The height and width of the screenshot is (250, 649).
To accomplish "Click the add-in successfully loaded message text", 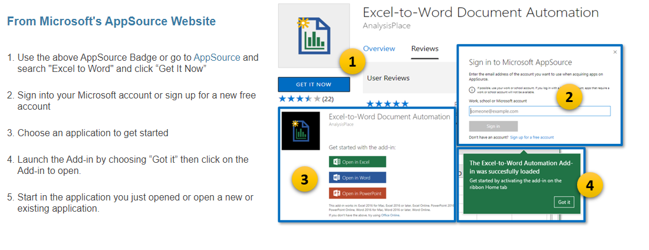I will pos(521,167).
